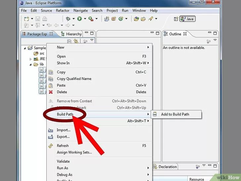Click the Back navigation arrow icon
Screen dimensions: 241x181
tap(56, 25)
